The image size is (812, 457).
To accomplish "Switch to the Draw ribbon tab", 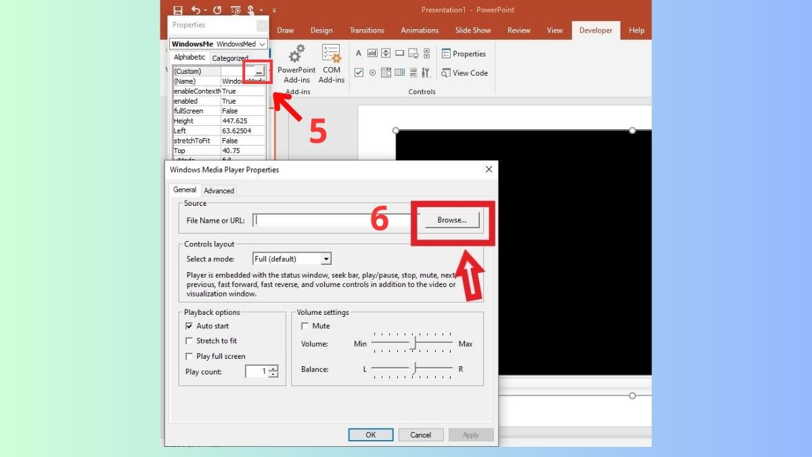I will click(286, 30).
